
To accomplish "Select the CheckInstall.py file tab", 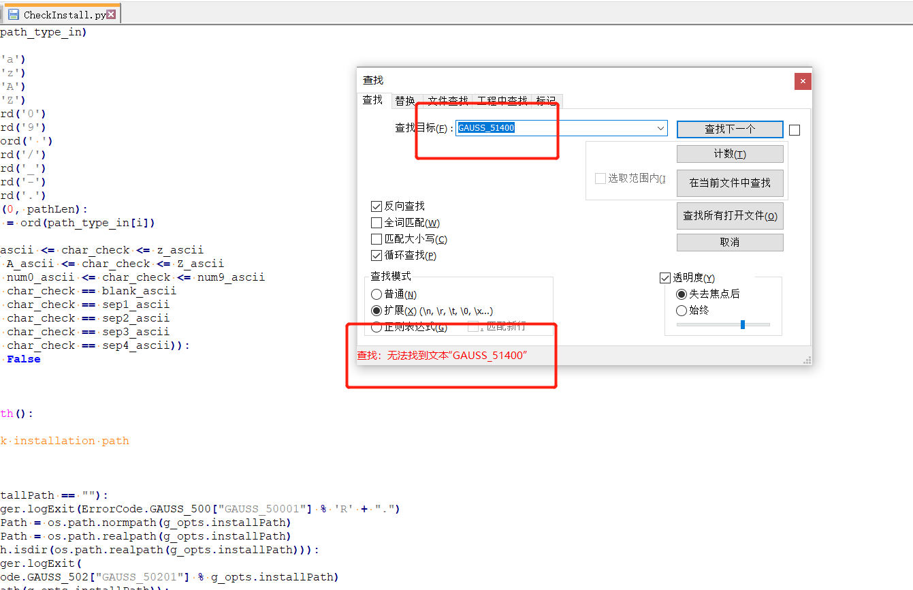I will click(x=61, y=14).
